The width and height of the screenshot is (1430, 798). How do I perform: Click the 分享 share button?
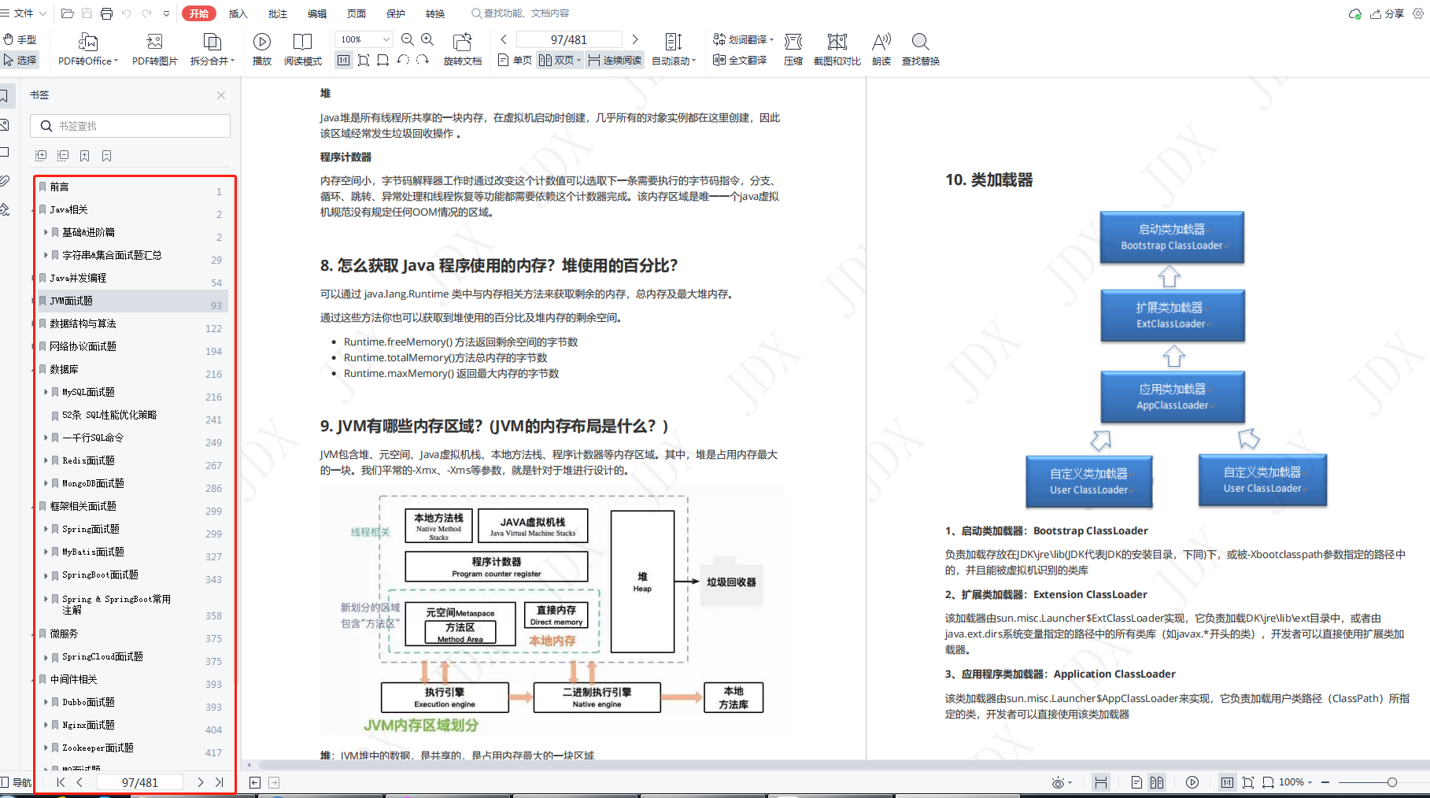(x=1387, y=13)
